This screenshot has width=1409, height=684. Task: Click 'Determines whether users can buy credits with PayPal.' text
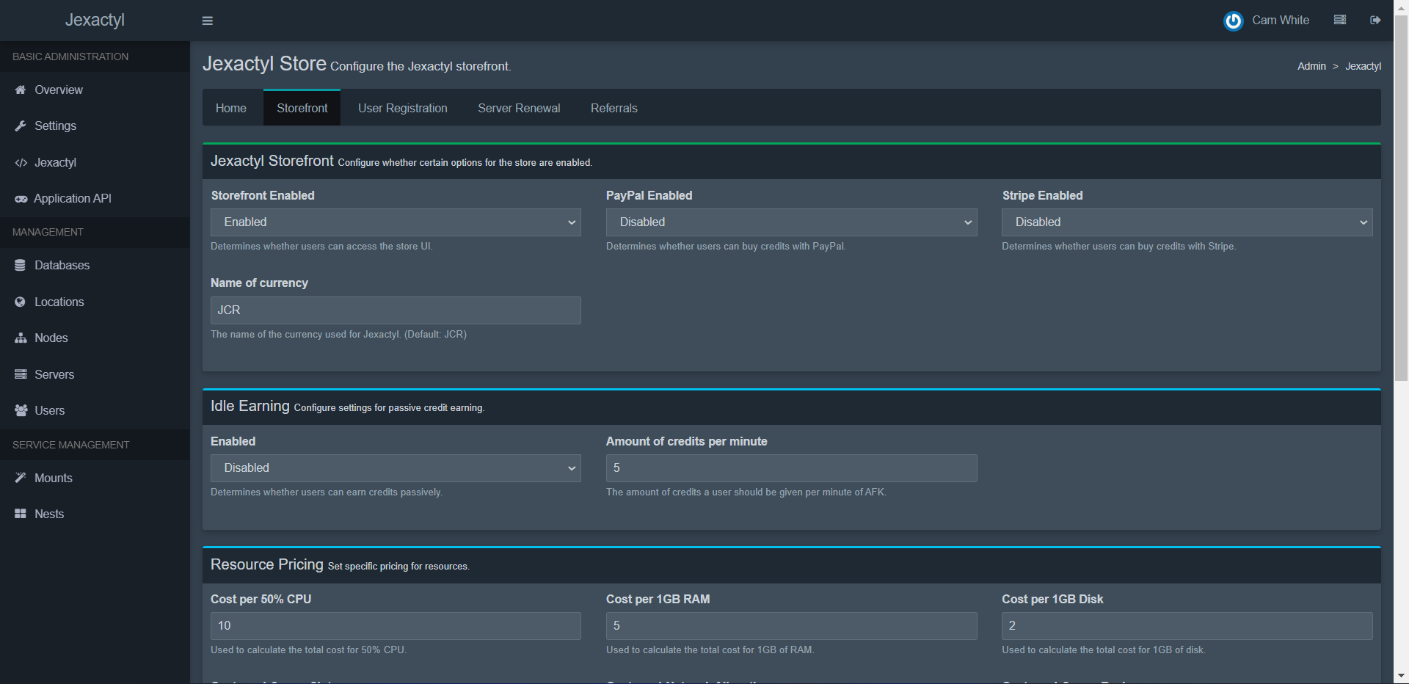726,247
